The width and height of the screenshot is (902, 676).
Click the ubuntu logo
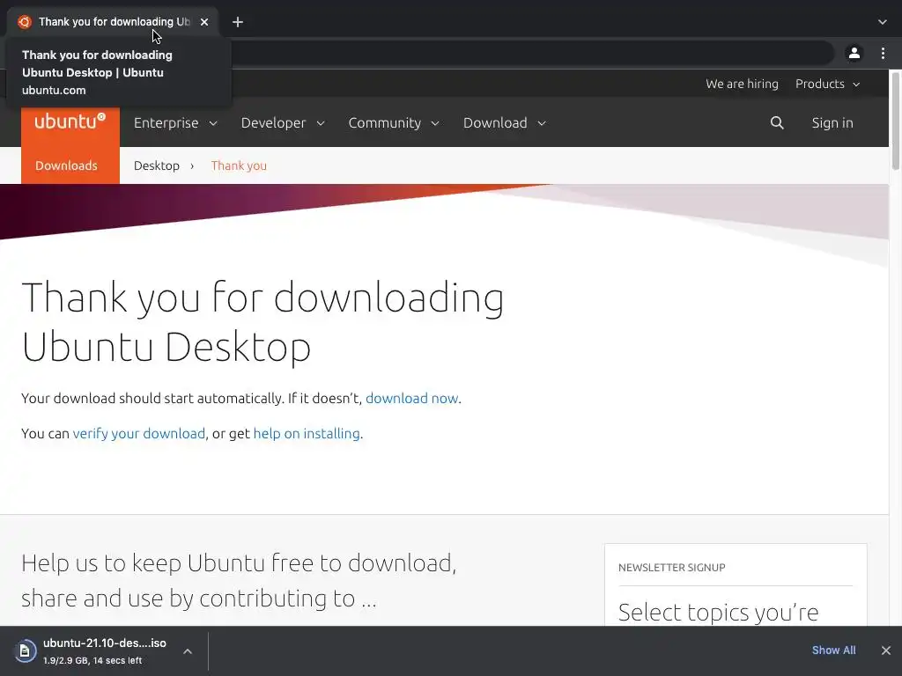(x=70, y=121)
